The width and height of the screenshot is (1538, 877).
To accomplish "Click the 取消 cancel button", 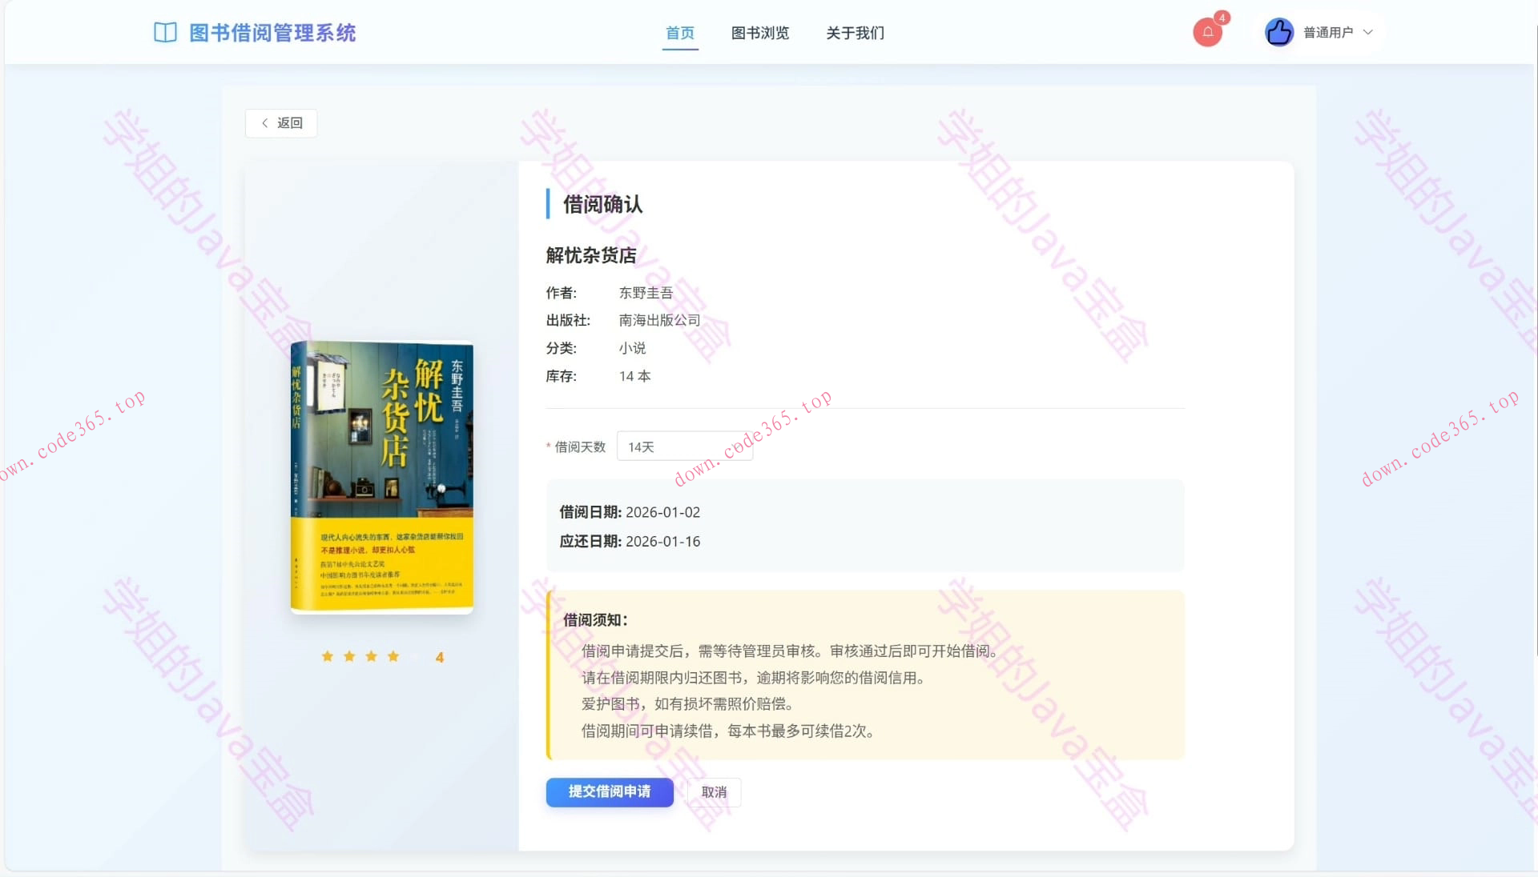I will [x=713, y=792].
